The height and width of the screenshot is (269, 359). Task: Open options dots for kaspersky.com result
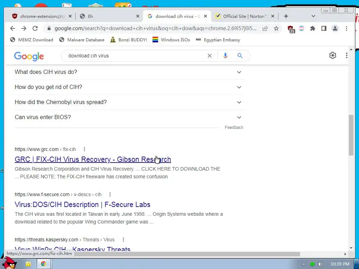[x=123, y=240]
